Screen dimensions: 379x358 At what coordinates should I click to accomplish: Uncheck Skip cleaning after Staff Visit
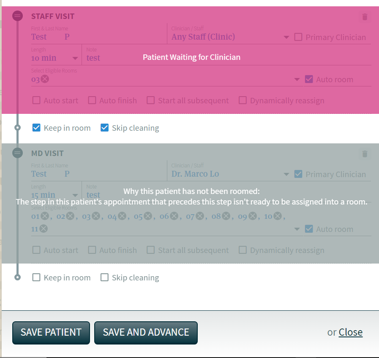point(104,128)
